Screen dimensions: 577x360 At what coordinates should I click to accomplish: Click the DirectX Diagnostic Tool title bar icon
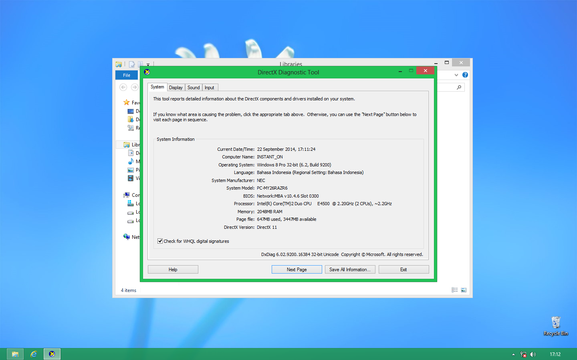pos(147,72)
